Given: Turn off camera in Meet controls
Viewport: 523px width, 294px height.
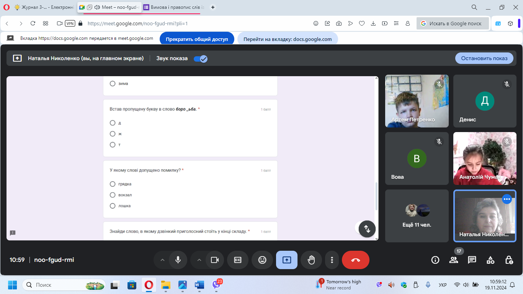Looking at the screenshot, I should coord(214,260).
